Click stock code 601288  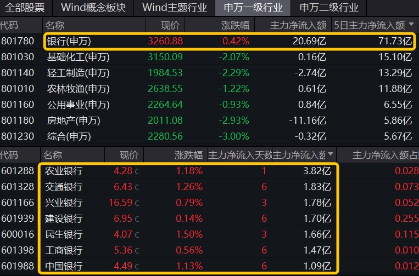18,170
